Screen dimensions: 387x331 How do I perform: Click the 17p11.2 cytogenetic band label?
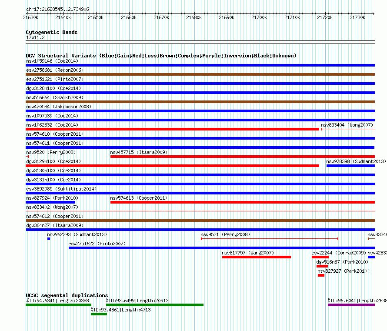pos(35,37)
